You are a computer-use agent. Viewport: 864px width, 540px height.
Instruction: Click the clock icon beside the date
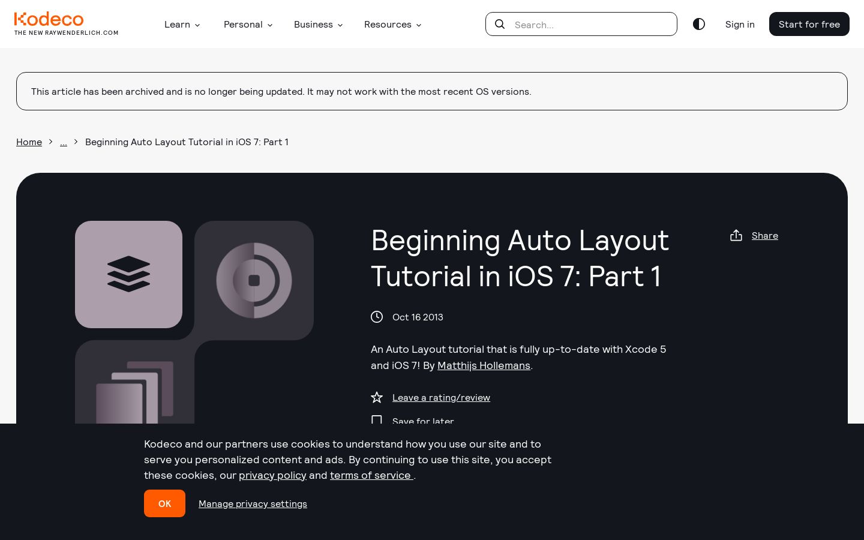click(x=377, y=317)
